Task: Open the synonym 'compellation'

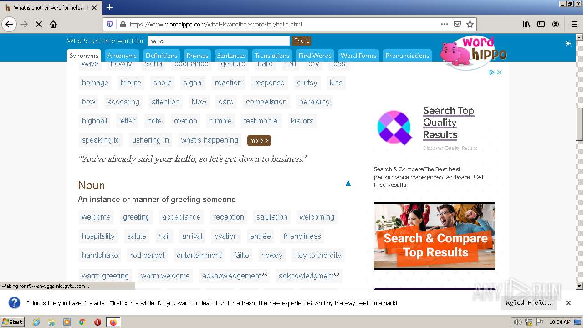Action: point(266,102)
